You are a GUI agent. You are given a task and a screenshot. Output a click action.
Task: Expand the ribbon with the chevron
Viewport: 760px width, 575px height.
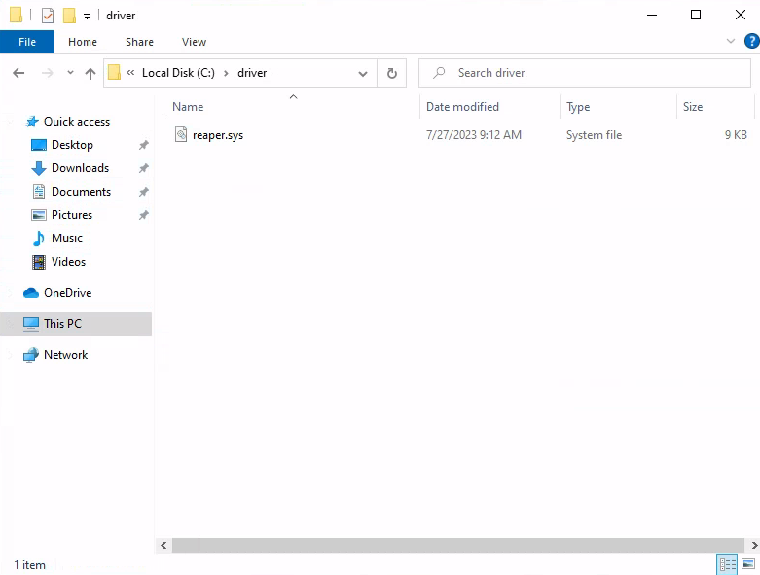pos(731,41)
